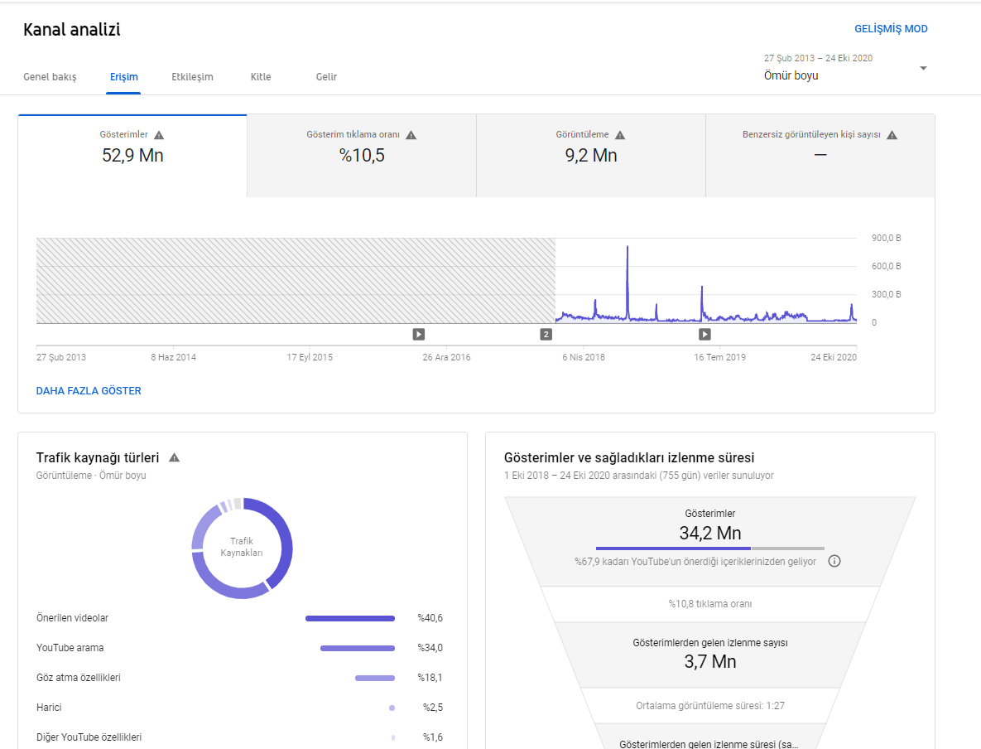Image resolution: width=981 pixels, height=749 pixels.
Task: Open the Gelir tab
Action: (x=326, y=77)
